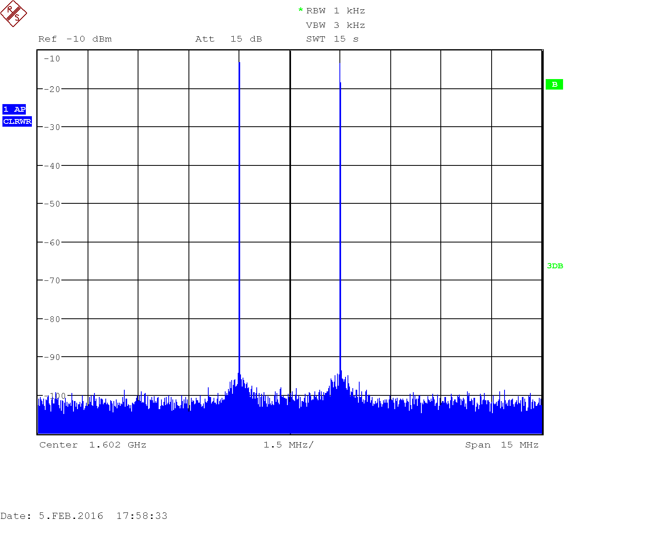645x535 pixels.
Task: Click the RBW 1 kHz setting
Action: click(335, 11)
